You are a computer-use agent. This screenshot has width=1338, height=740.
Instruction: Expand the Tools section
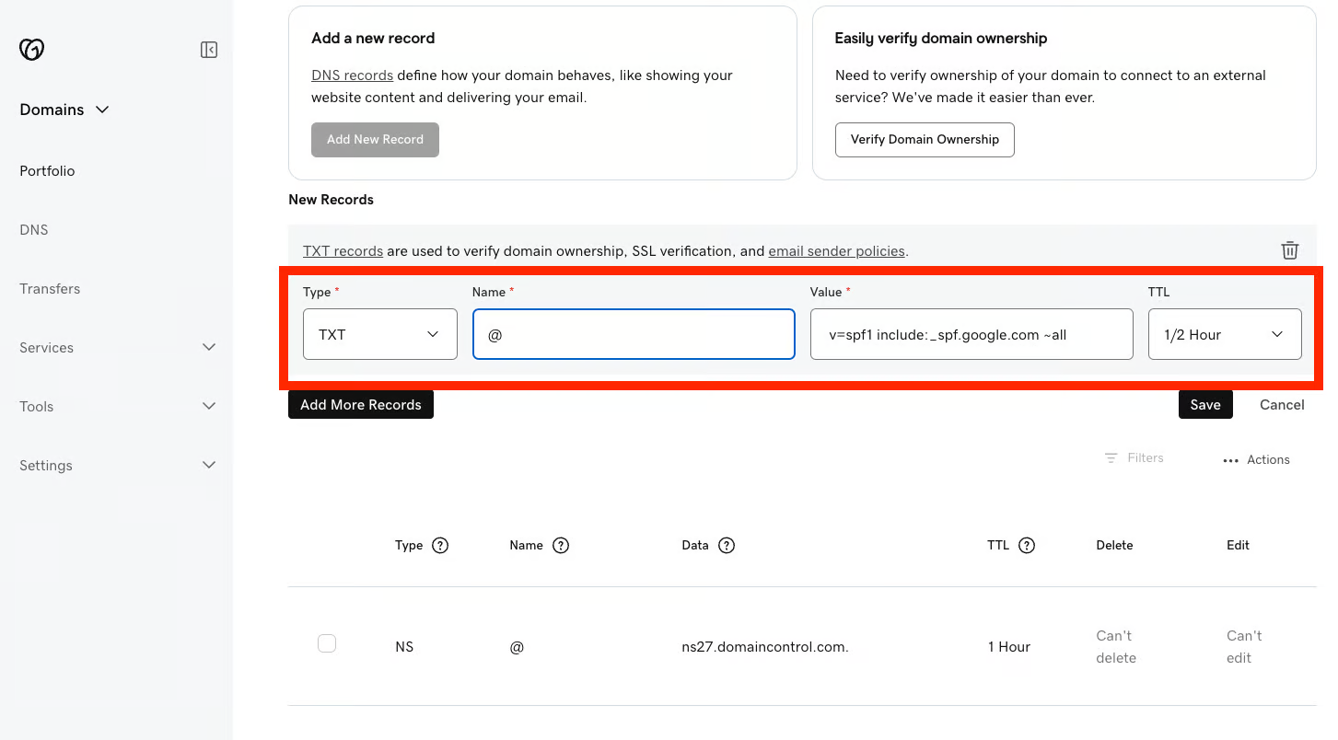pos(115,406)
